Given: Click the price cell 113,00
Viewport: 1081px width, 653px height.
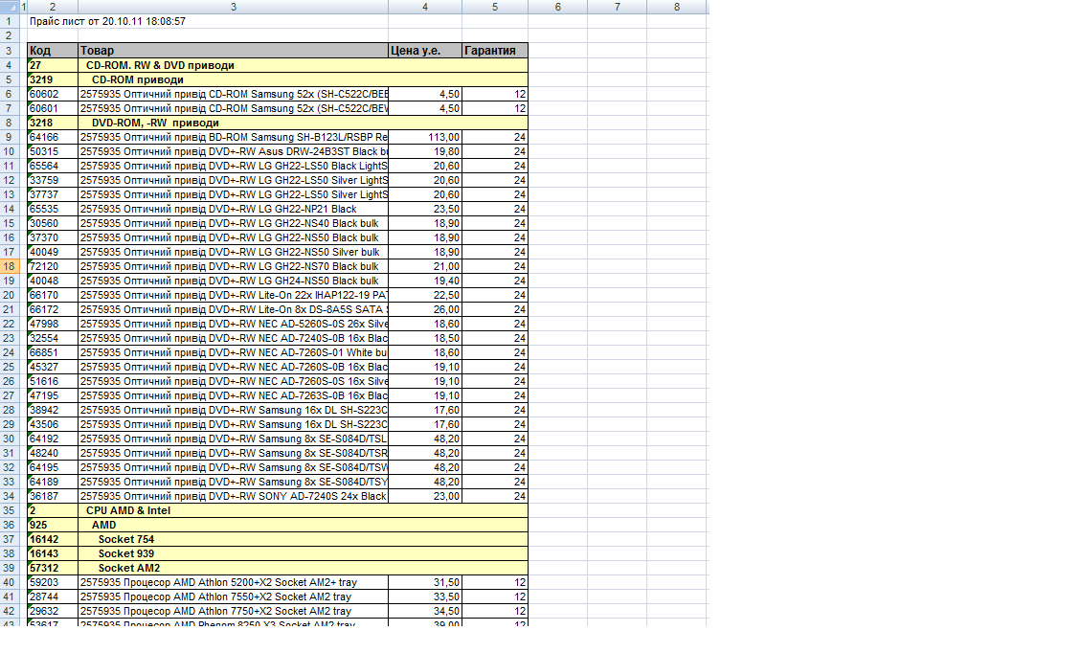Looking at the screenshot, I should 425,137.
